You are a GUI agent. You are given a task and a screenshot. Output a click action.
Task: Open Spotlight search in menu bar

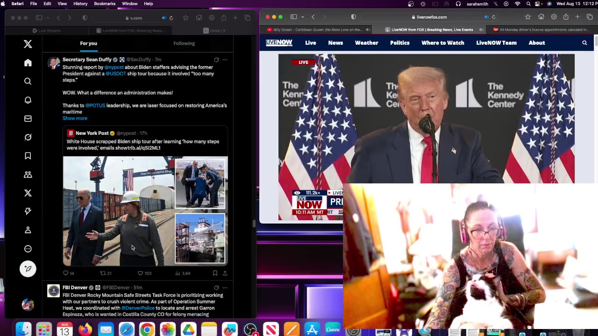[528, 4]
